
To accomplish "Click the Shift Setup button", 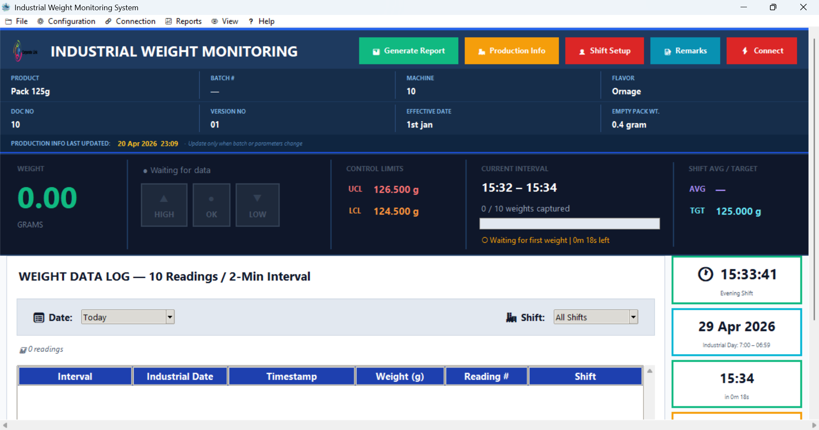I will [x=604, y=51].
